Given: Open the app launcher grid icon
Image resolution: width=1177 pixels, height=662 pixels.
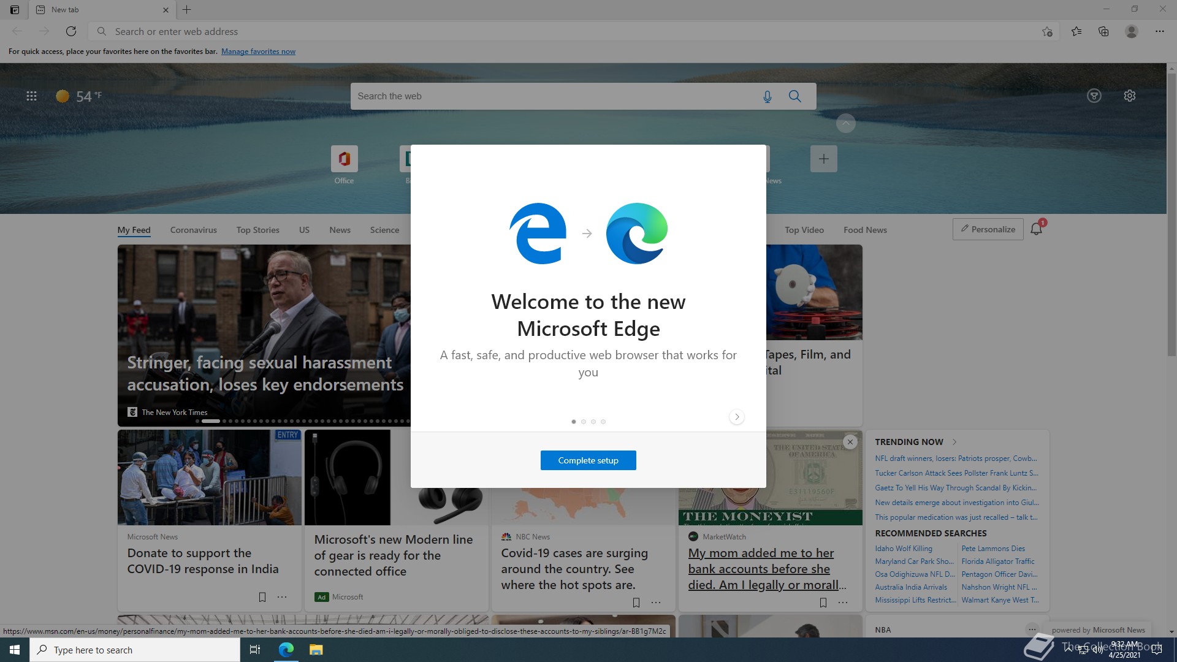Looking at the screenshot, I should coord(31,96).
